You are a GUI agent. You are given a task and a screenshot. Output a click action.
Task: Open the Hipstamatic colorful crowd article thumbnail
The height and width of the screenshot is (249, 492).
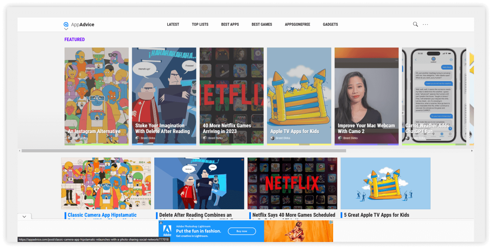pos(106,183)
